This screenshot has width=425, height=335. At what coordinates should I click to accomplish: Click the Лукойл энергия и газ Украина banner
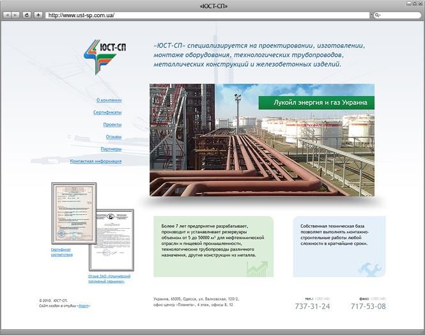[x=316, y=103]
